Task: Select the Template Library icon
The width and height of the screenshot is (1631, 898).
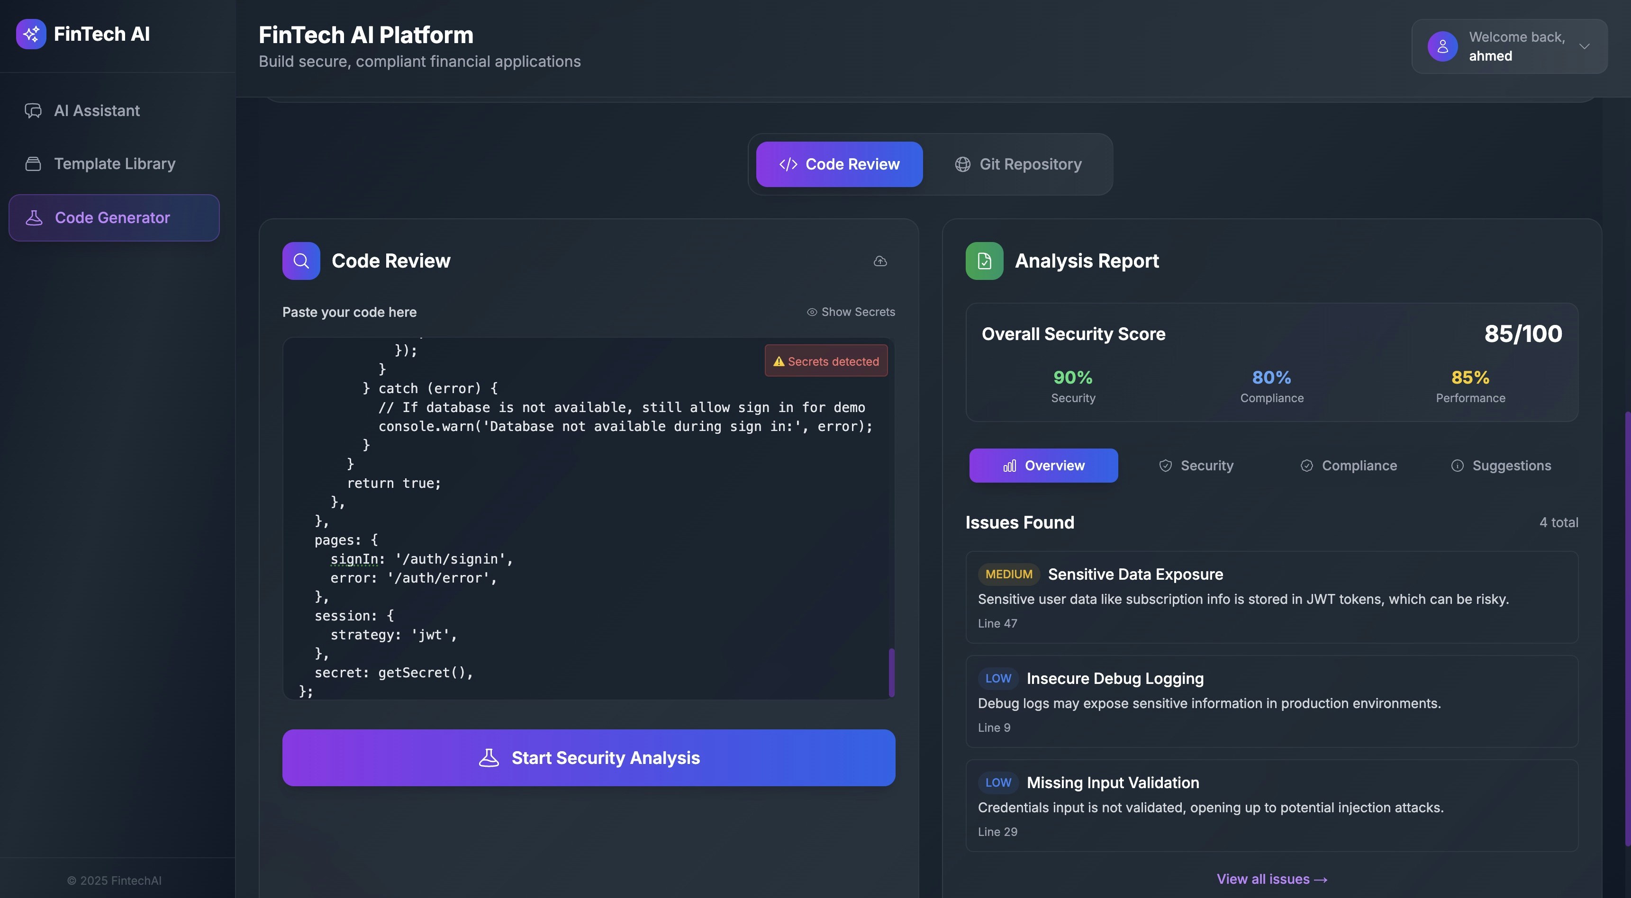Action: [x=34, y=163]
